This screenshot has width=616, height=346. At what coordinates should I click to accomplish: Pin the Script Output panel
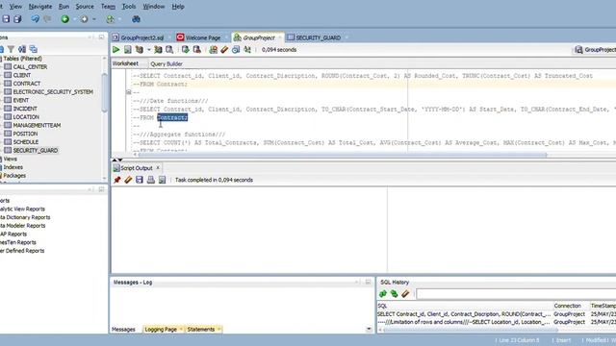[x=116, y=180]
